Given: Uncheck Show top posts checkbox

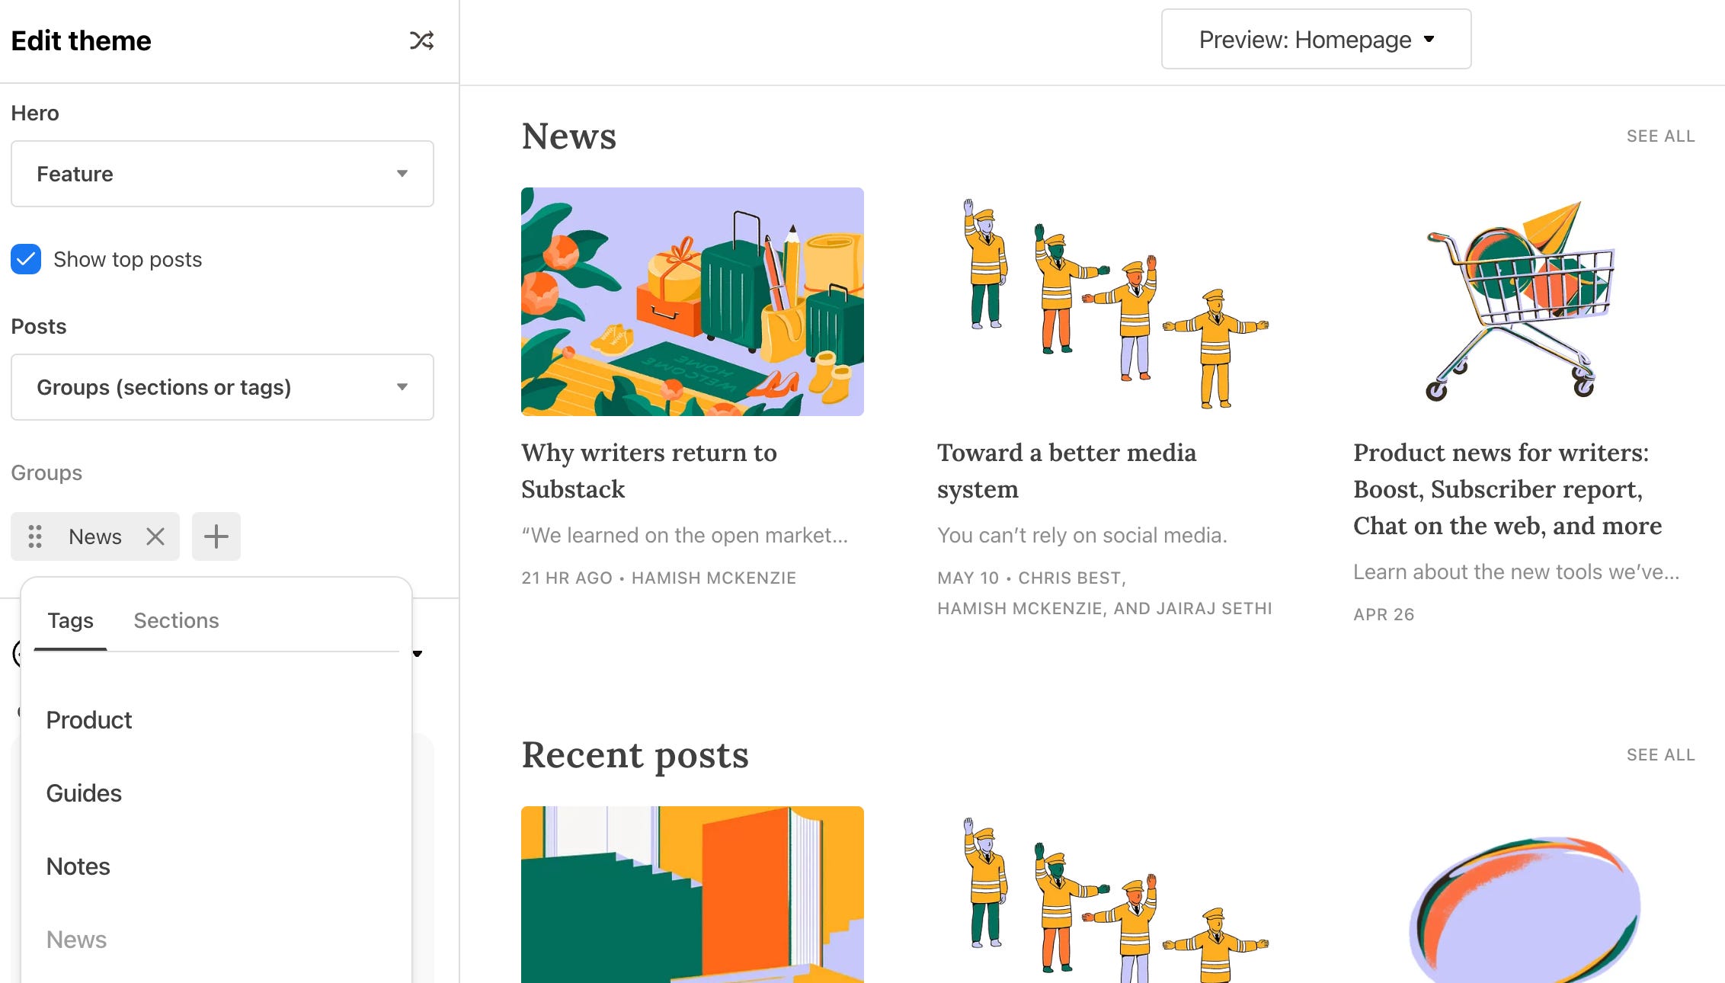Looking at the screenshot, I should tap(26, 259).
